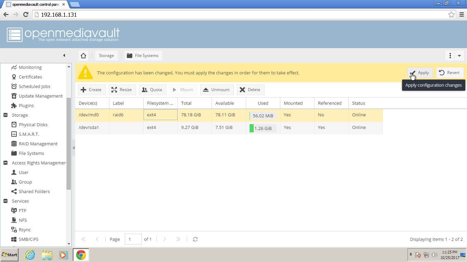Open FTP service in sidebar
Screen dimensions: 467x262
(22, 211)
